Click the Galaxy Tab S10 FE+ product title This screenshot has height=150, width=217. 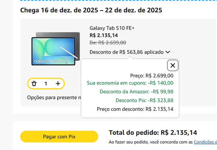112,28
